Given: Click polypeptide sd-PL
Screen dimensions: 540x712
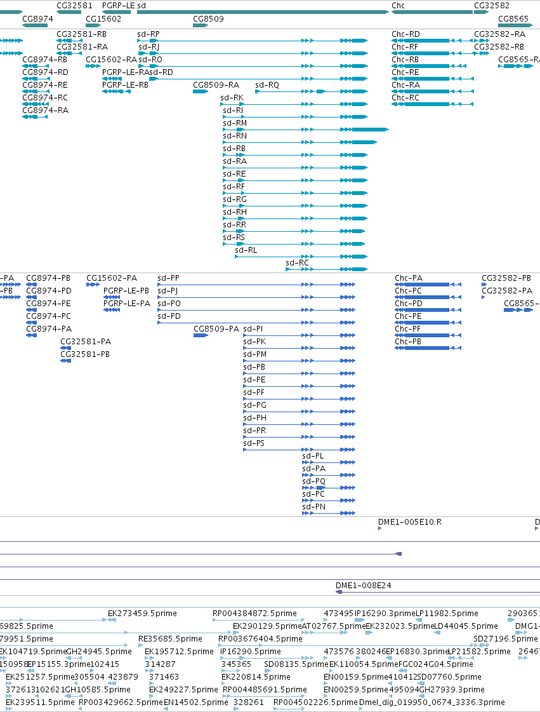Looking at the screenshot, I should [x=329, y=463].
